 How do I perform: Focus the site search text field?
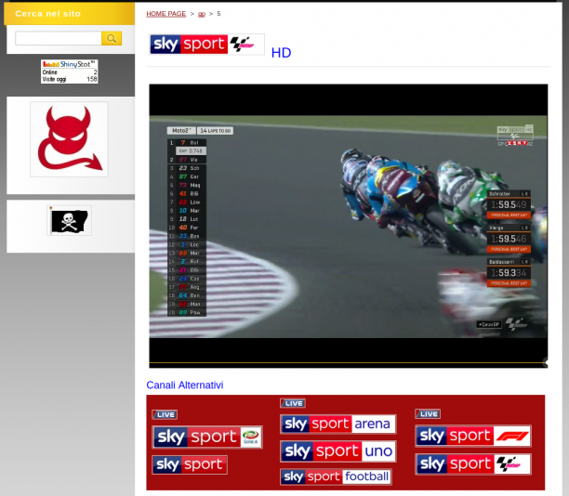pyautogui.click(x=58, y=38)
